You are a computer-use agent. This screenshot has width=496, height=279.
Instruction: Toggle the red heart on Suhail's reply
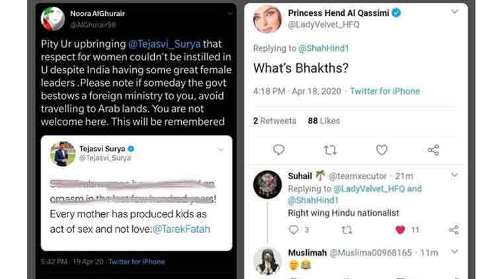tap(400, 230)
